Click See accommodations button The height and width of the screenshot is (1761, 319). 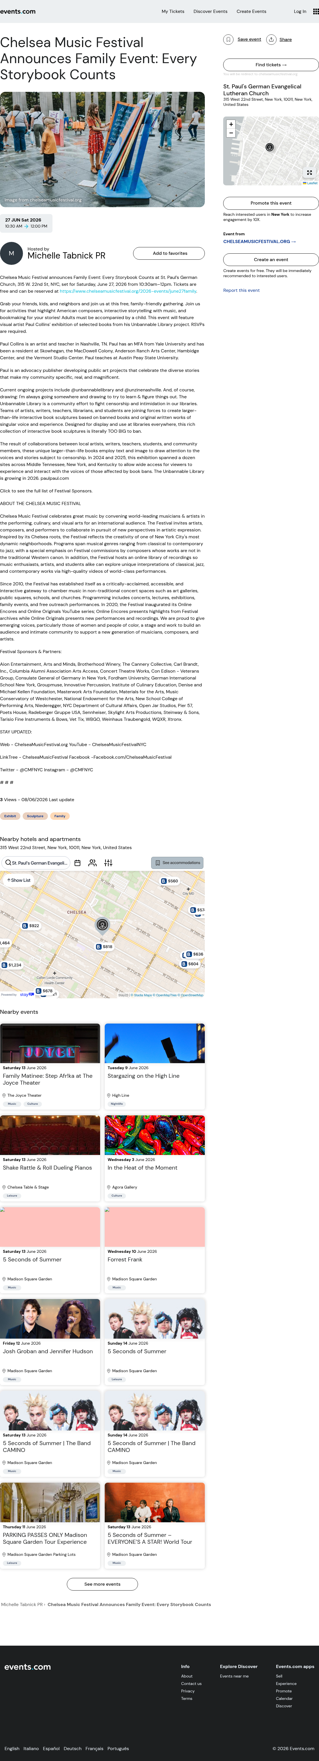[x=178, y=863]
